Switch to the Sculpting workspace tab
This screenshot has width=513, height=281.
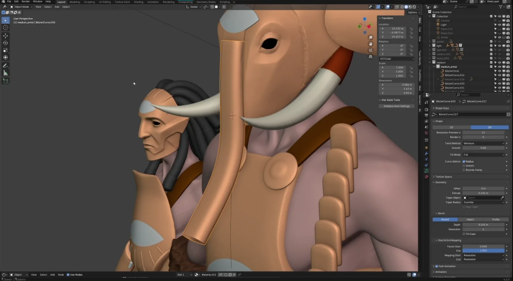89,2
